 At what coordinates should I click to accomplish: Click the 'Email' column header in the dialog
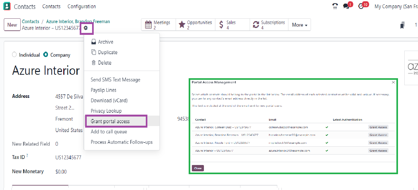(273, 120)
